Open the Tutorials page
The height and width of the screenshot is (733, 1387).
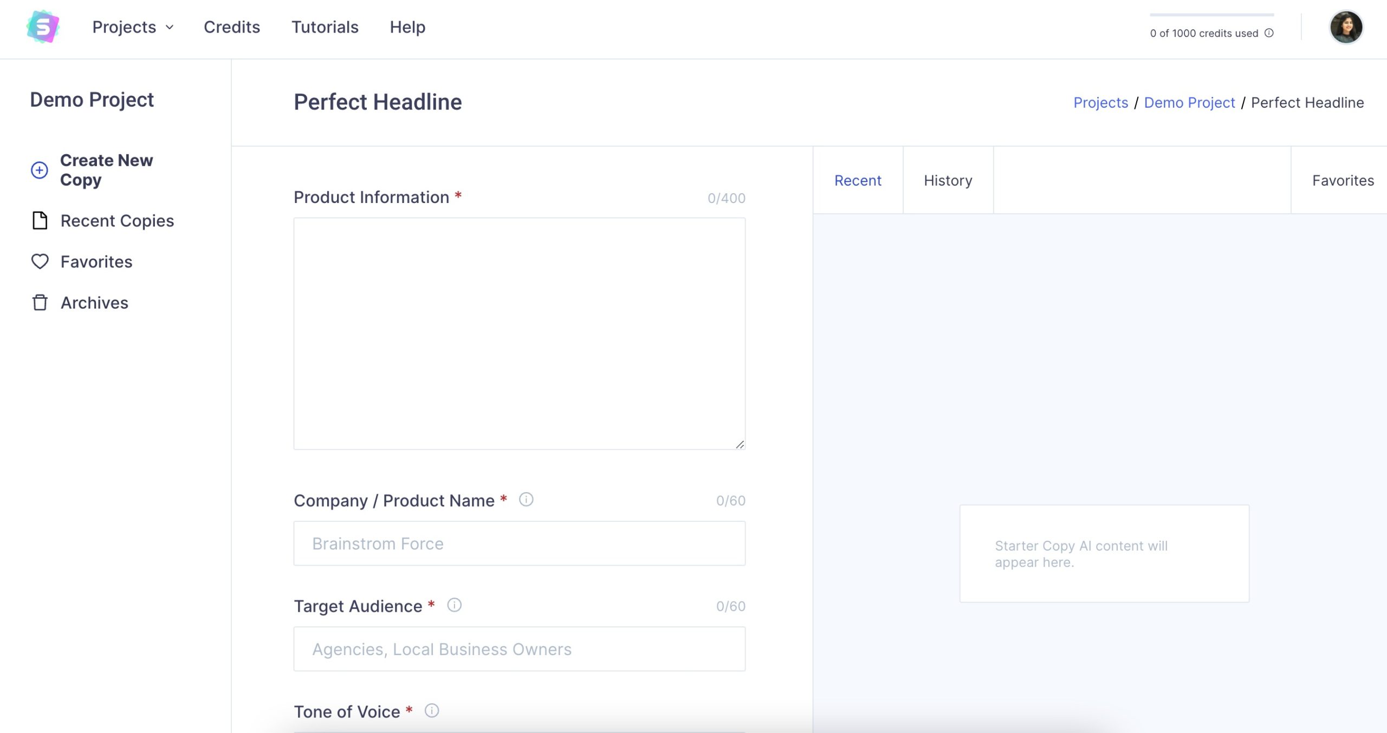point(325,27)
